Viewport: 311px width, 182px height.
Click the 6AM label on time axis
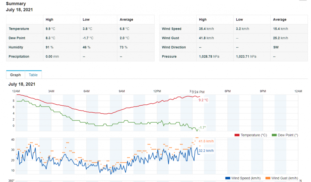click(x=86, y=91)
